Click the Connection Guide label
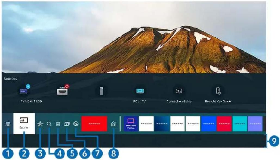The width and height of the screenshot is (280, 160). point(179,101)
